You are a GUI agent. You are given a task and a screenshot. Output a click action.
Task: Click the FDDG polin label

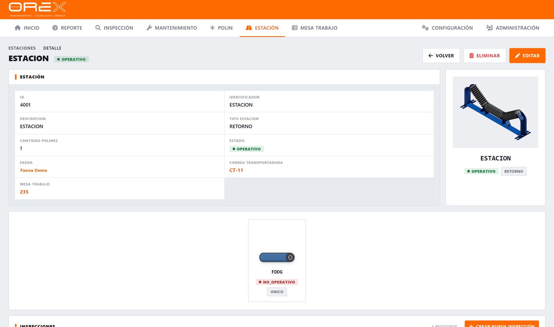click(x=277, y=272)
